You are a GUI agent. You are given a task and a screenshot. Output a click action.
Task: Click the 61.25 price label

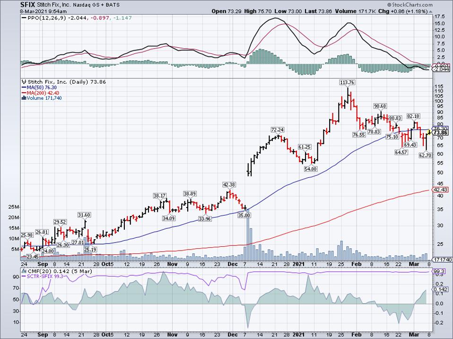coord(305,147)
